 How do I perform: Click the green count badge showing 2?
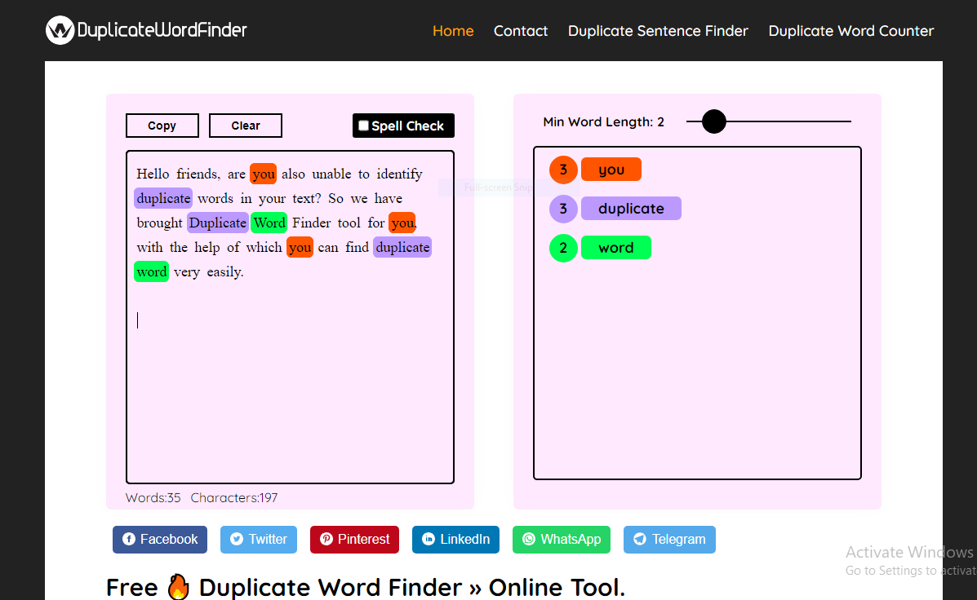[x=562, y=248]
